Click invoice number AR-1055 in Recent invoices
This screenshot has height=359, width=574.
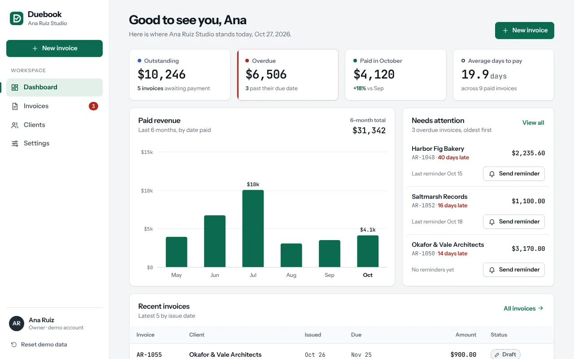tap(149, 355)
